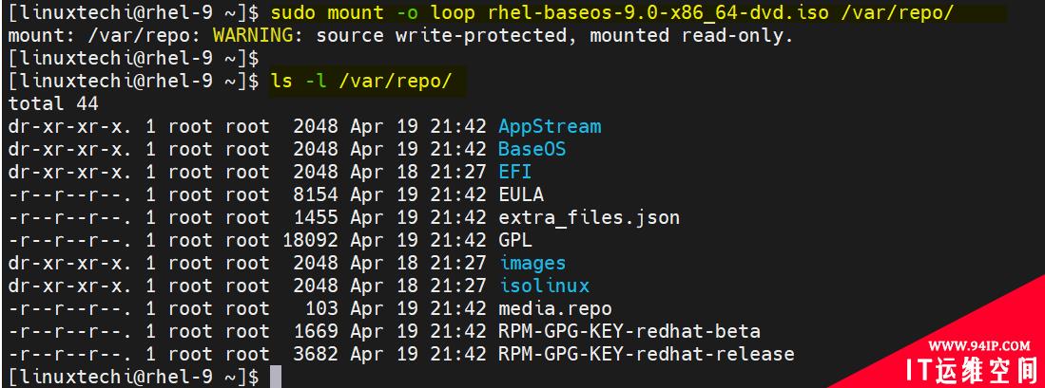This screenshot has width=1045, height=388.
Task: Select the media.repo file name
Action: (x=555, y=309)
